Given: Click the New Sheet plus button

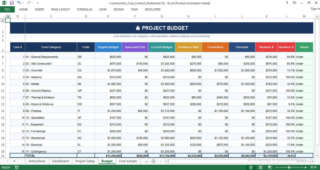Looking at the screenshot, I should click(x=153, y=161).
